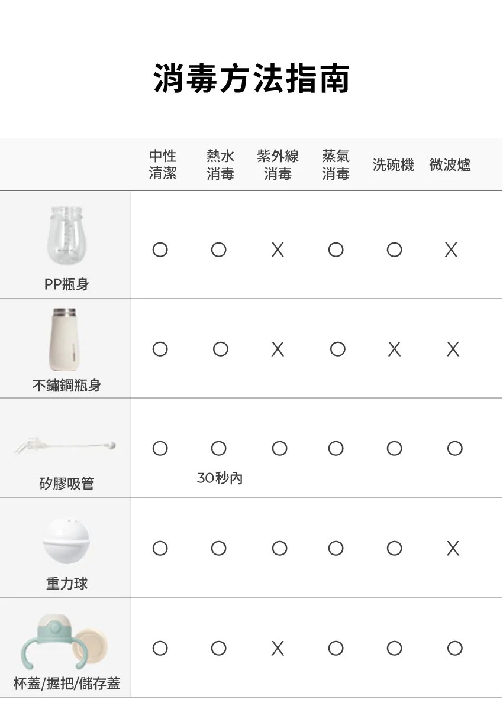Select the 洗碗機 column header
Screen dimensions: 503x706
point(393,165)
